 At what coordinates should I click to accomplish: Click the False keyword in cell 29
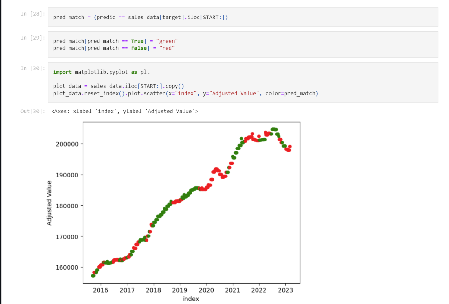pyautogui.click(x=139, y=48)
